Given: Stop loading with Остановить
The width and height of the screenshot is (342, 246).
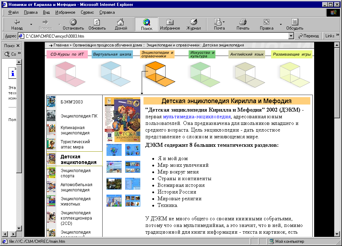Looking at the screenshot, I should (73, 24).
